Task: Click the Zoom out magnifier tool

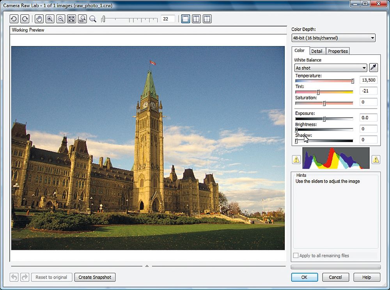Action: pos(60,19)
